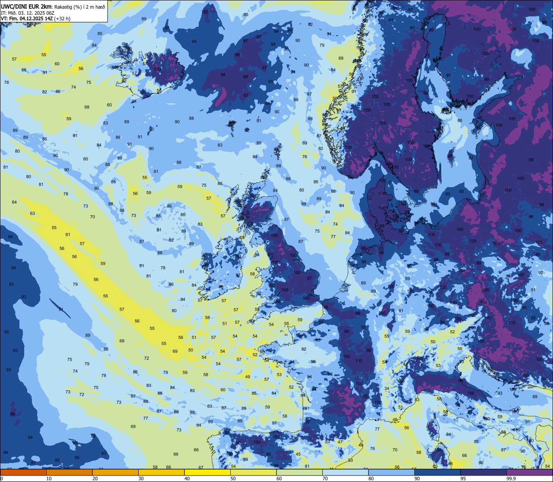
Task: Select the 30–40% golden legend swatch
Action: pyautogui.click(x=161, y=472)
